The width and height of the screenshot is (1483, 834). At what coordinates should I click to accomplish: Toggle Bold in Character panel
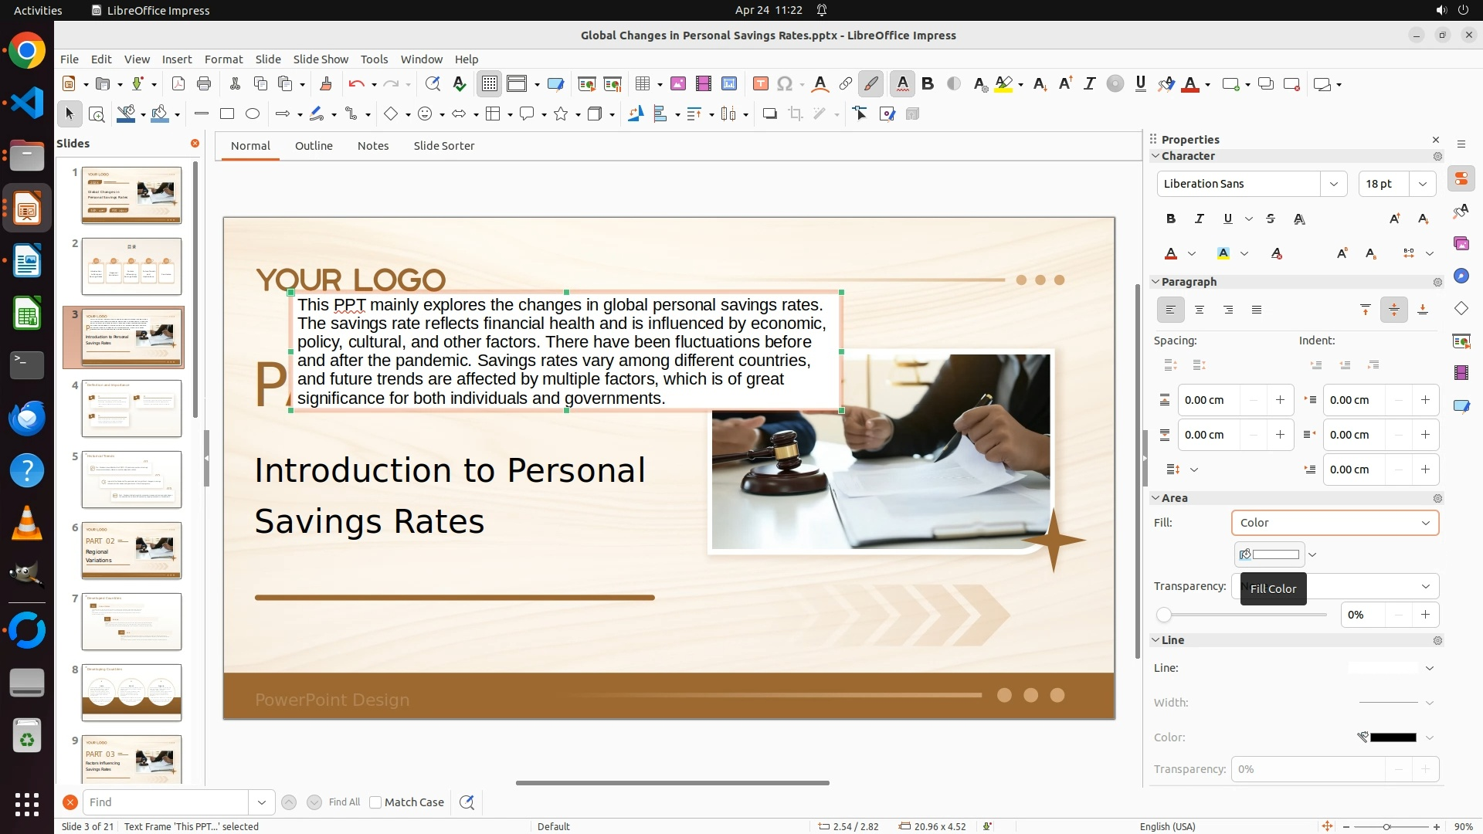[x=1171, y=219]
